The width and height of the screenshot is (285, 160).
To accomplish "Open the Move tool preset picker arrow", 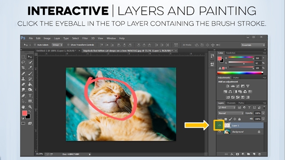I will (x=30, y=45).
